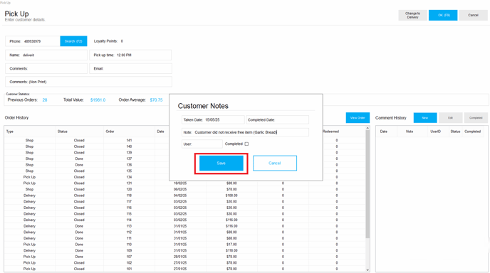This screenshot has width=490, height=273.
Task: Switch order using Change to Delivery
Action: coord(412,16)
